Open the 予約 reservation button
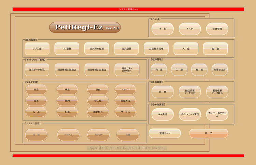Screen dimensions: 256x165 click(x=162, y=29)
